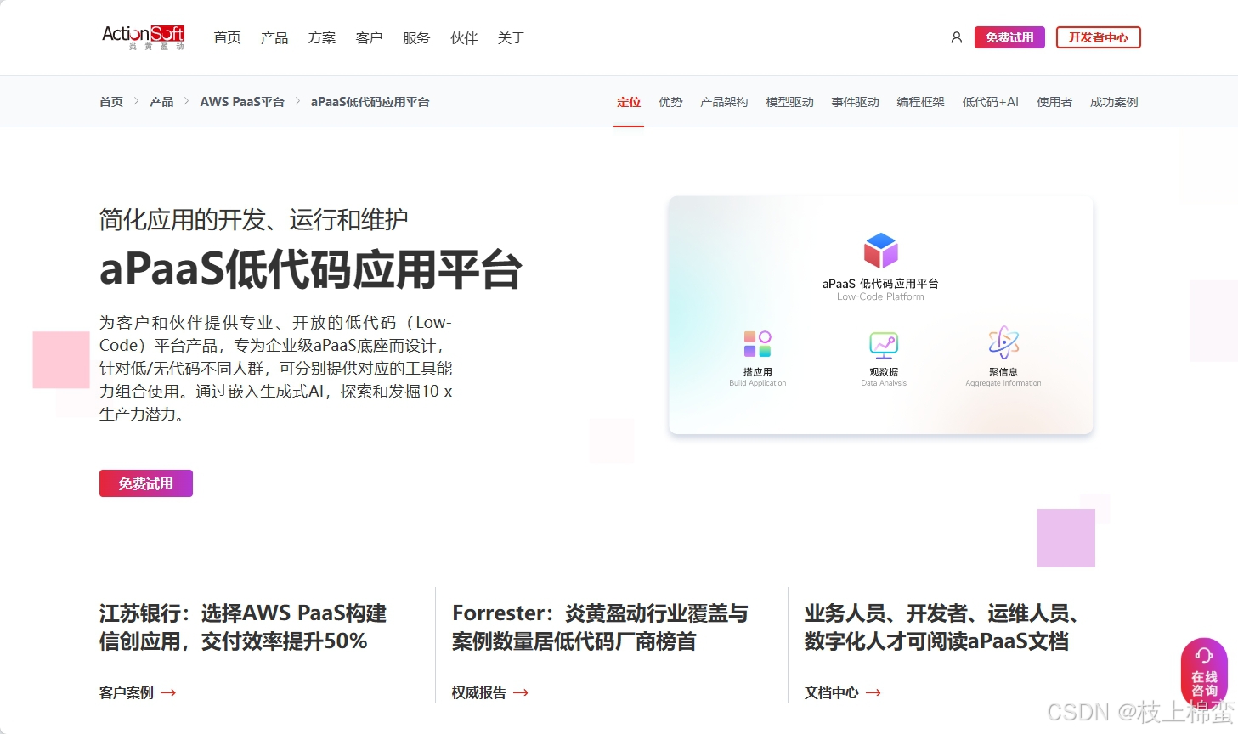Switch to the 使用者 tab
Image resolution: width=1238 pixels, height=734 pixels.
pyautogui.click(x=1054, y=102)
